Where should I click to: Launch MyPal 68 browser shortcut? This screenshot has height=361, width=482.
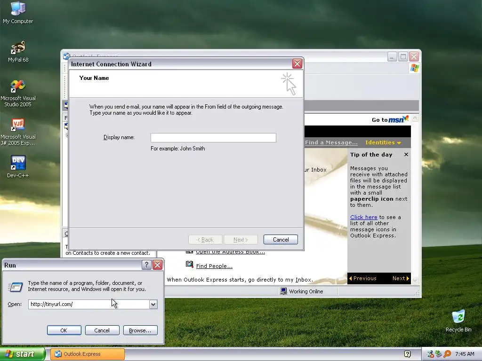tap(18, 51)
